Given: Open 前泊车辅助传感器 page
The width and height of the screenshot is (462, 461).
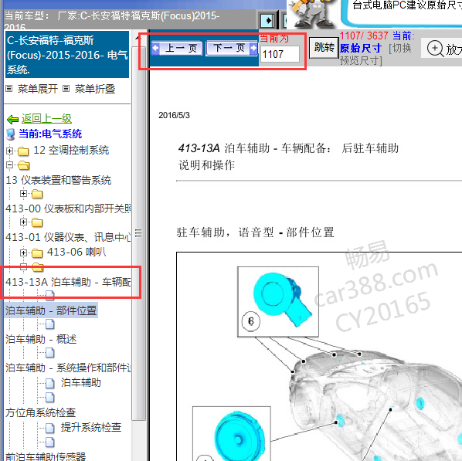Looking at the screenshot, I should (46, 456).
